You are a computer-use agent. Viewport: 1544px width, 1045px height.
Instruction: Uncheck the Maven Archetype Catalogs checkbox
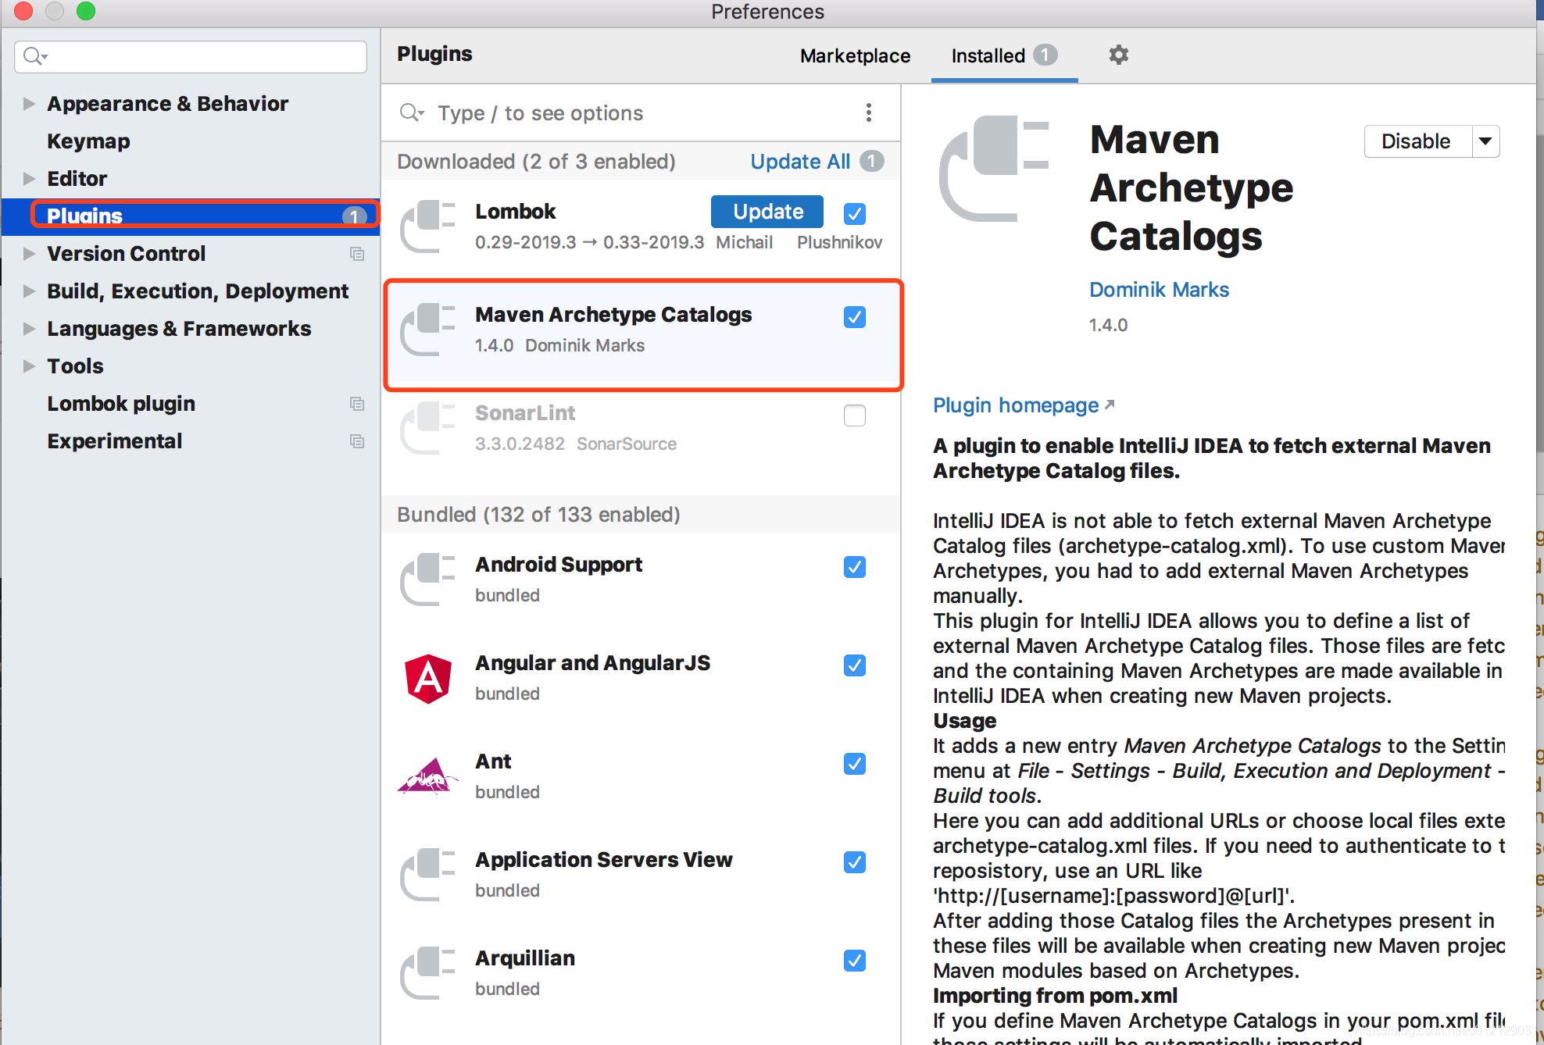pyautogui.click(x=855, y=317)
